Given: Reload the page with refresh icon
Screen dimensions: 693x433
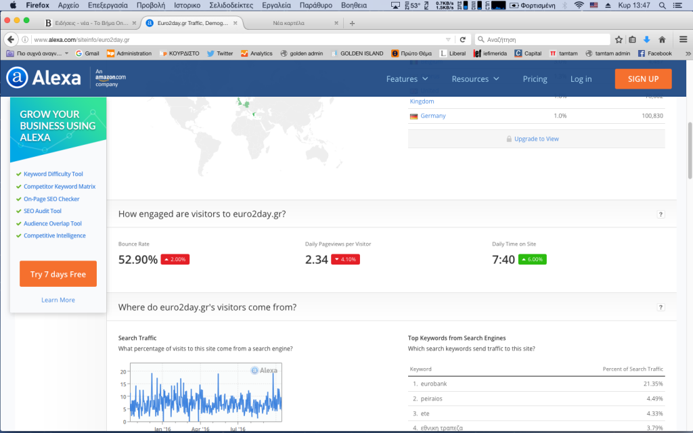Looking at the screenshot, I should (x=463, y=39).
